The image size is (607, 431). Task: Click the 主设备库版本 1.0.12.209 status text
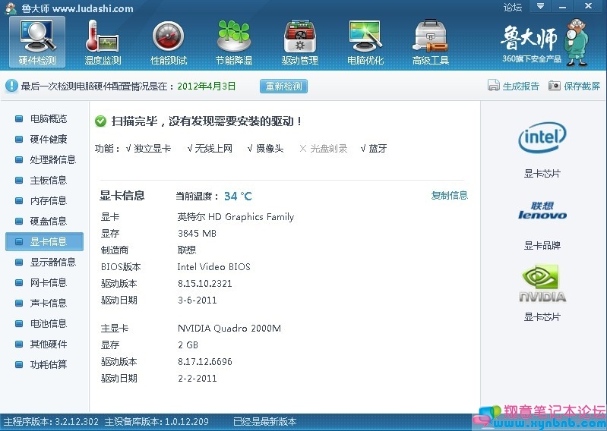coord(156,421)
